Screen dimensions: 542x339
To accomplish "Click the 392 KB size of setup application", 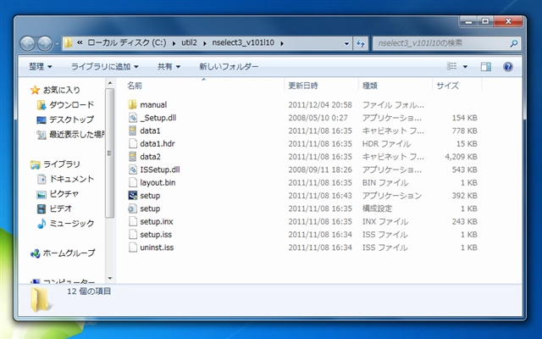I will [x=465, y=196].
